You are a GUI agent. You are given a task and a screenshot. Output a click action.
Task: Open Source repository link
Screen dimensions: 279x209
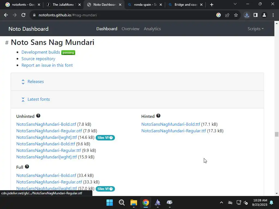point(38,59)
